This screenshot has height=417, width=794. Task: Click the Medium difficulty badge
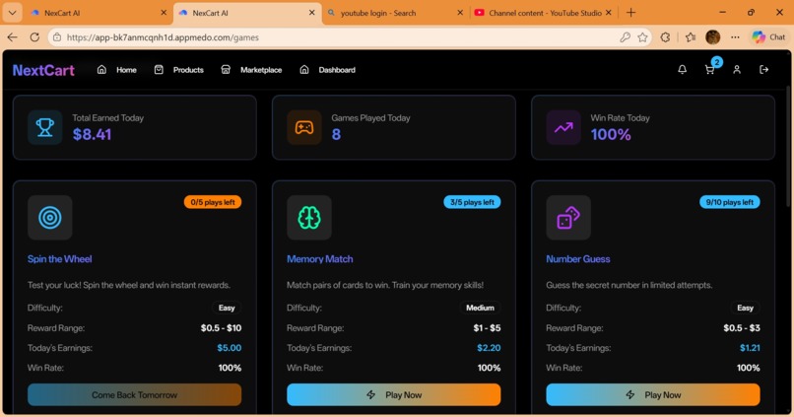pyautogui.click(x=480, y=308)
